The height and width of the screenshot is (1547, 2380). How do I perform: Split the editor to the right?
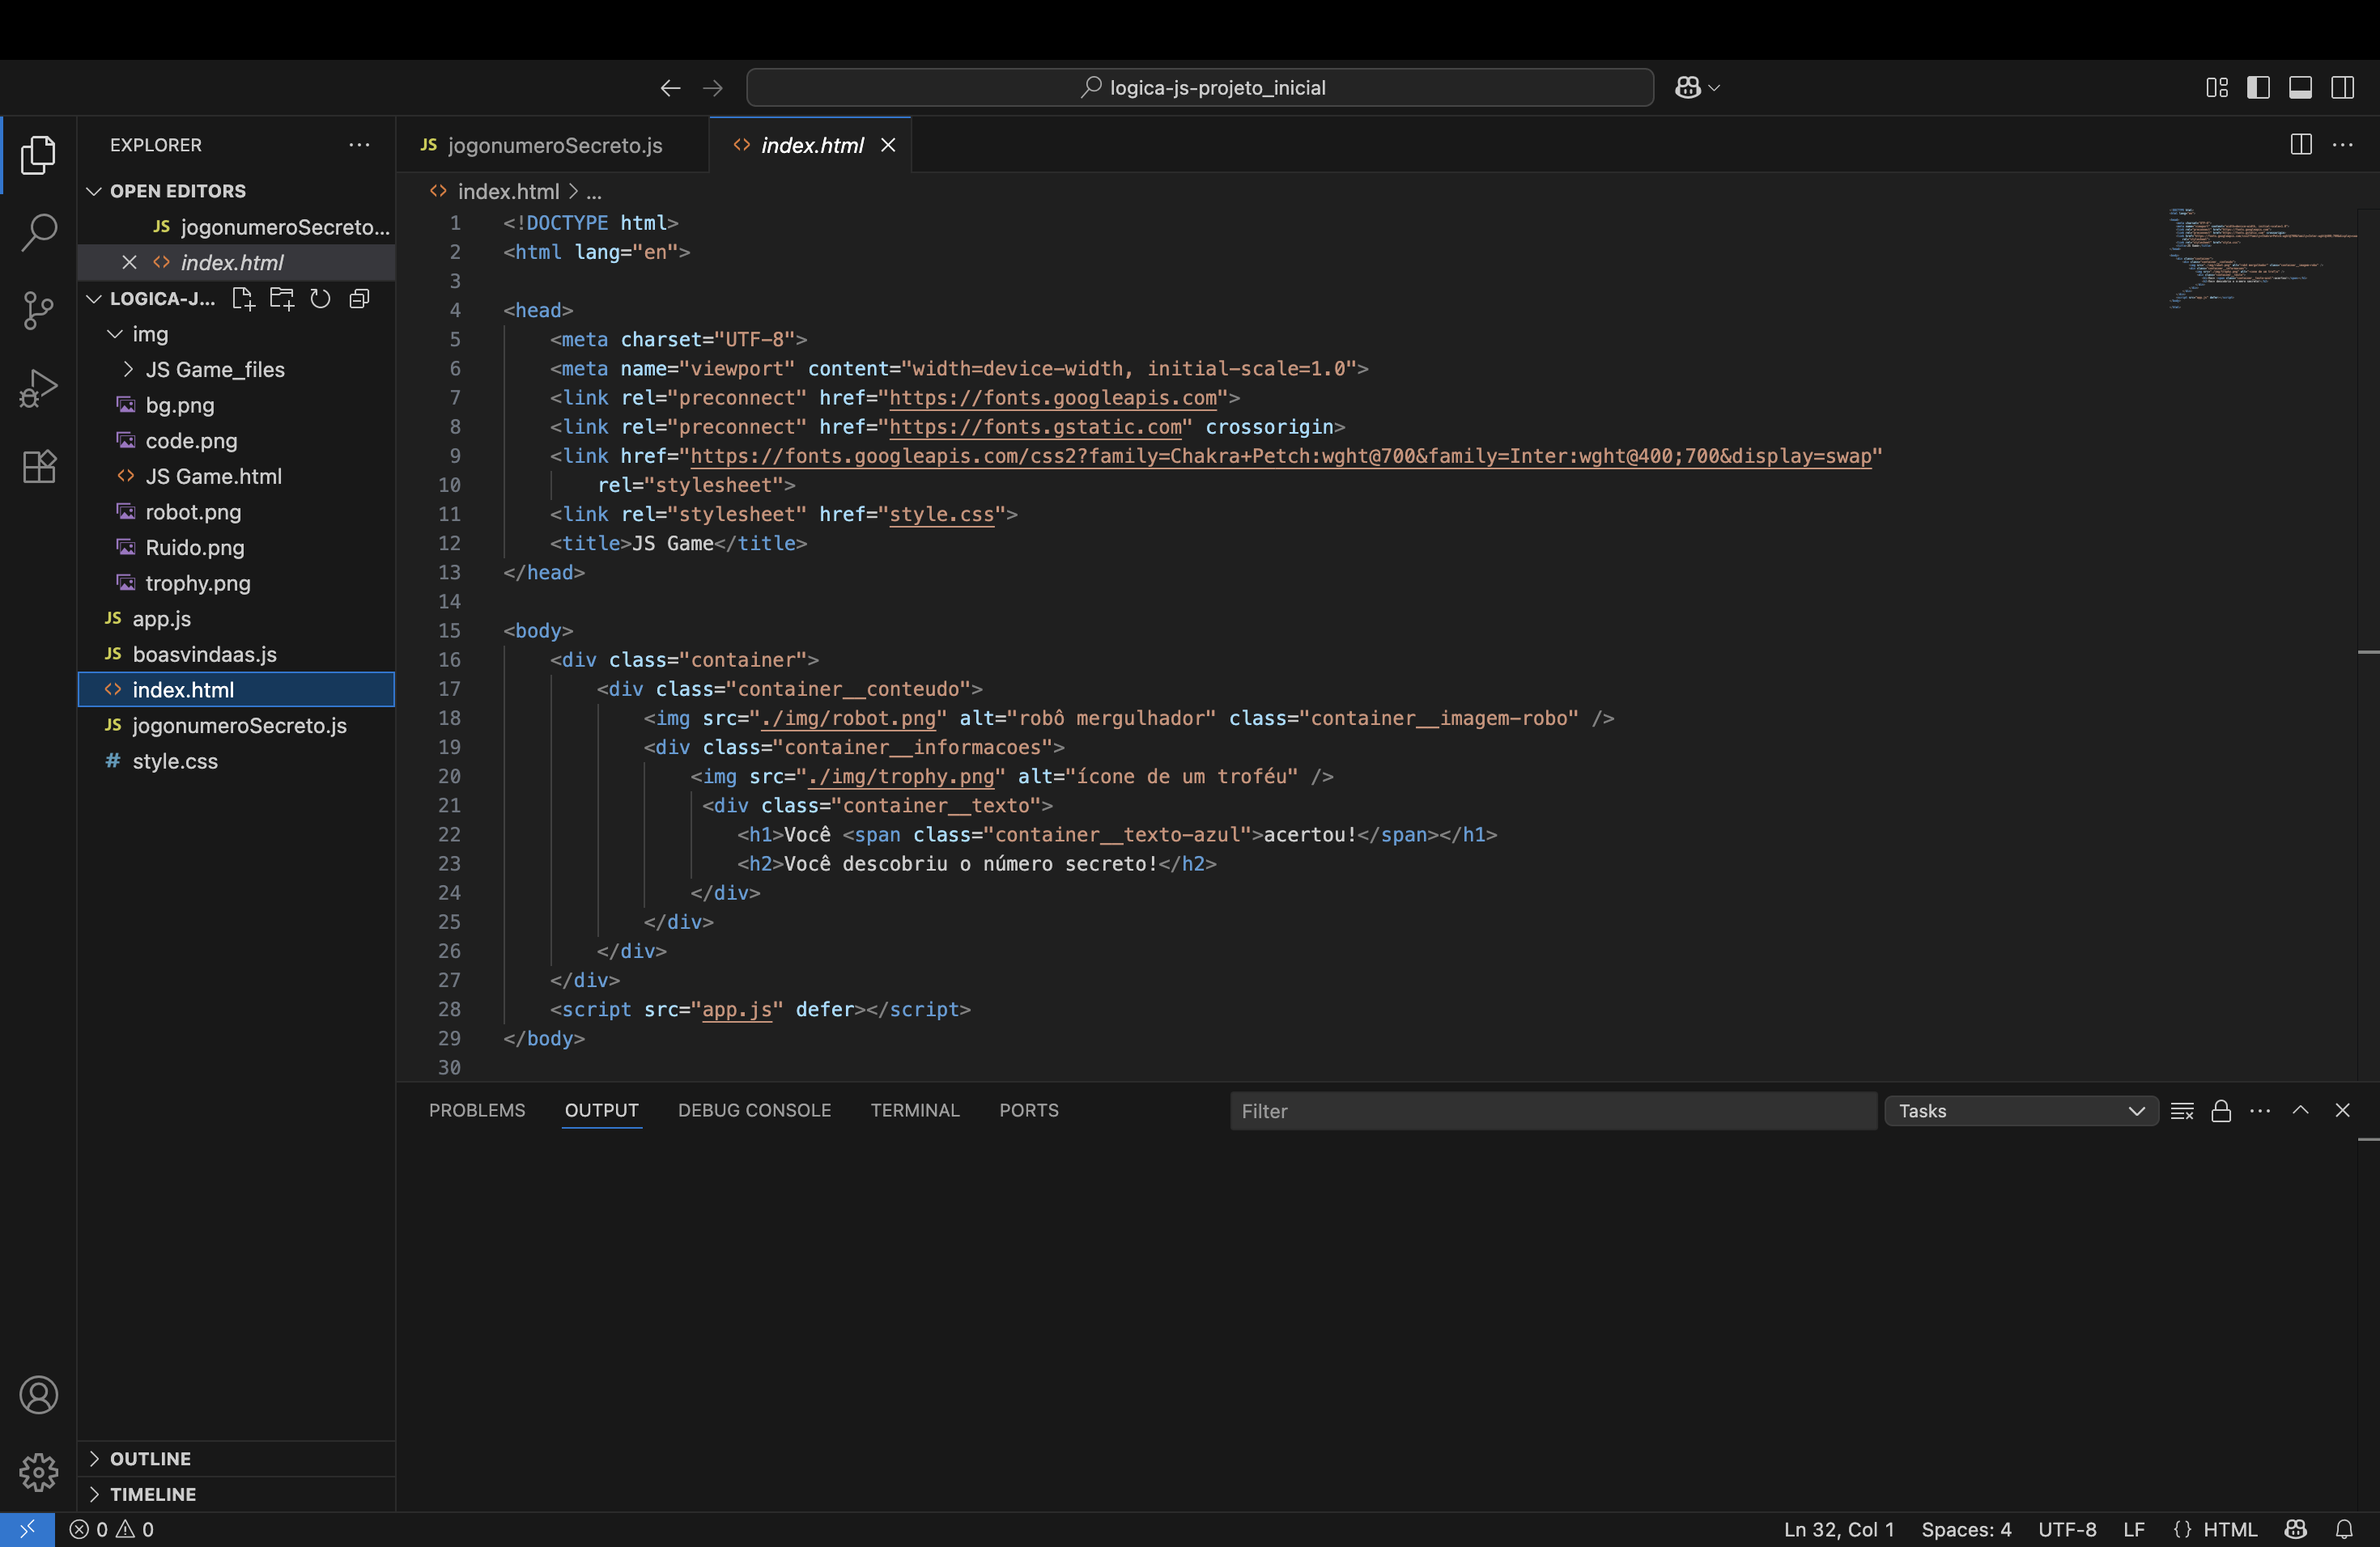tap(2300, 145)
